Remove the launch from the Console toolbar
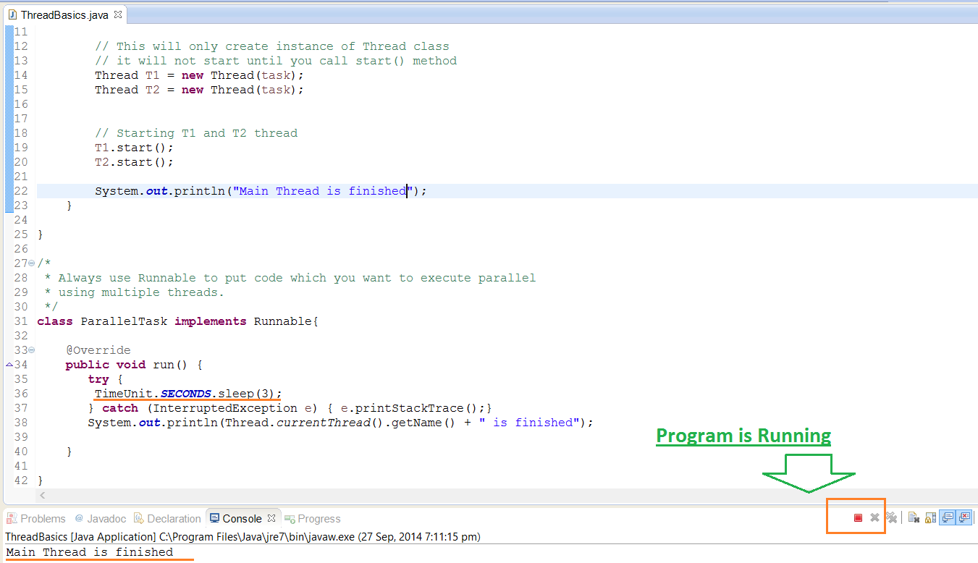 pyautogui.click(x=874, y=517)
